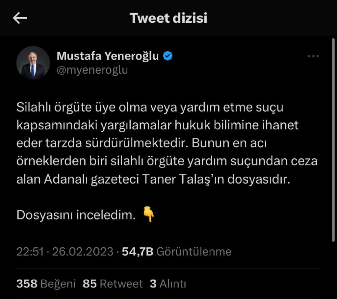
Task: Click the blue verified badge
Action: 168,56
